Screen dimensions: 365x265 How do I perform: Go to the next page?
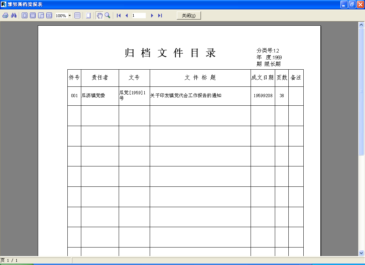tap(152, 16)
